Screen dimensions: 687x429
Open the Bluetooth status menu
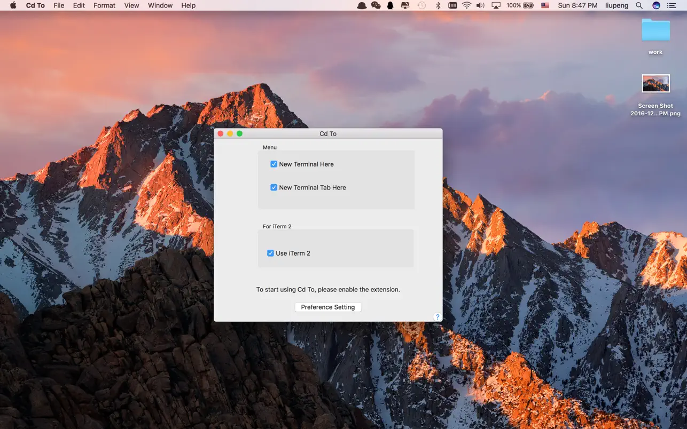(x=438, y=5)
